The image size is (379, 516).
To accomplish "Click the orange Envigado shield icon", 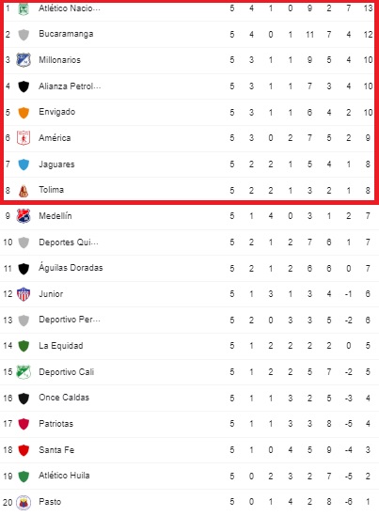I will click(x=24, y=113).
